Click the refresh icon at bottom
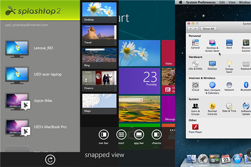 (x=50, y=159)
